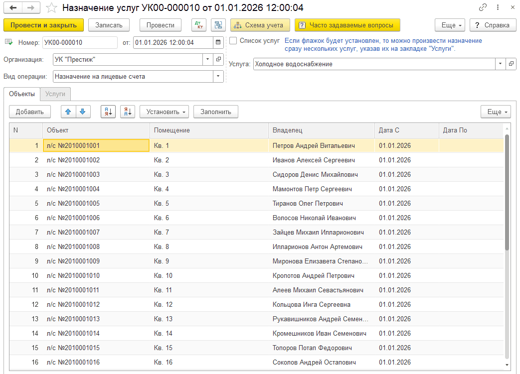The image size is (520, 374).
Task: Sort the list descending Я-А
Action: (x=128, y=112)
